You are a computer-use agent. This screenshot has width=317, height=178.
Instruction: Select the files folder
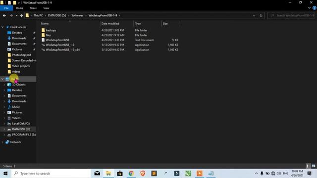(x=48, y=35)
